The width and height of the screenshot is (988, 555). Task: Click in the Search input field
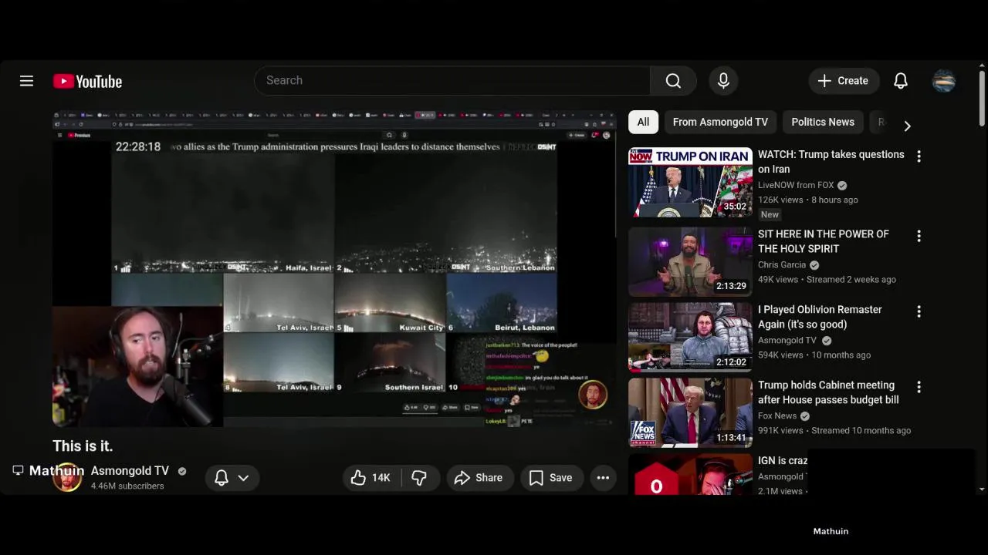pos(452,81)
